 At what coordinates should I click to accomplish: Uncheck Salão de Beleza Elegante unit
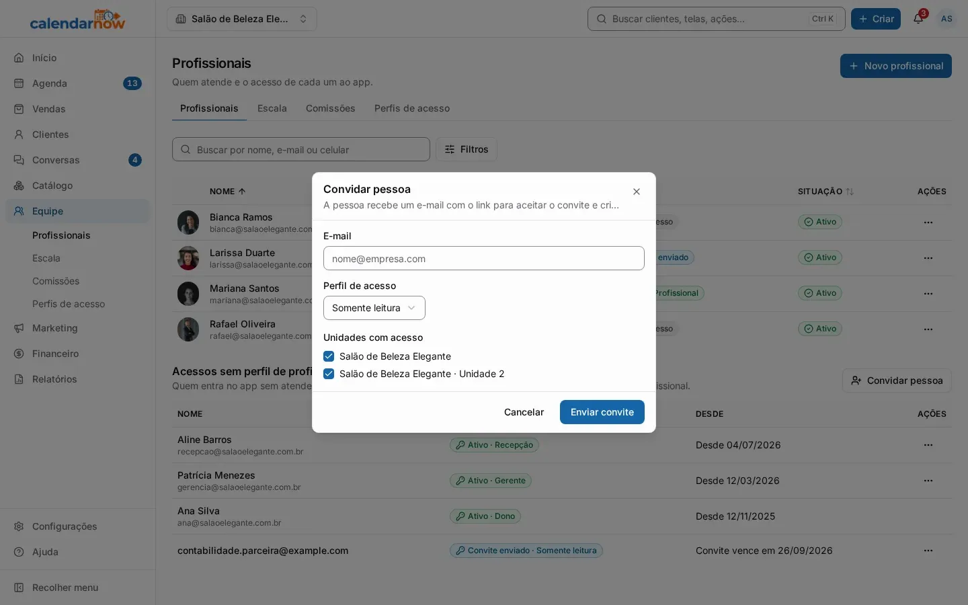pos(329,356)
